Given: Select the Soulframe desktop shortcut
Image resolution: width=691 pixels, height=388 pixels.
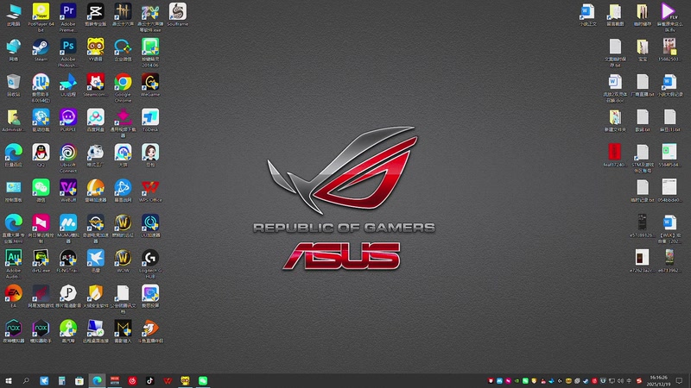Looking at the screenshot, I should click(x=177, y=14).
